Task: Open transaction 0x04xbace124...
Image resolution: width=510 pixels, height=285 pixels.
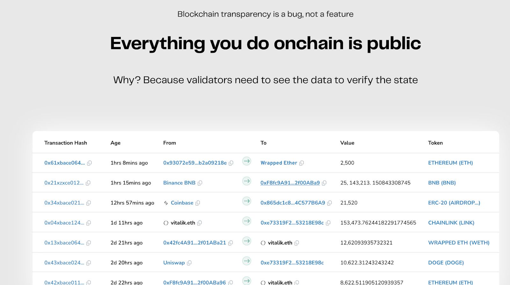Action: point(64,223)
